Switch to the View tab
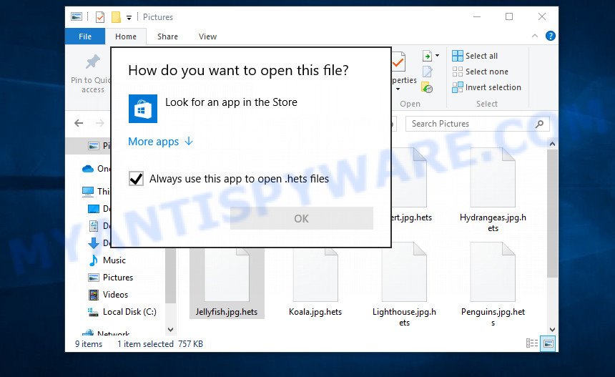 coord(207,36)
